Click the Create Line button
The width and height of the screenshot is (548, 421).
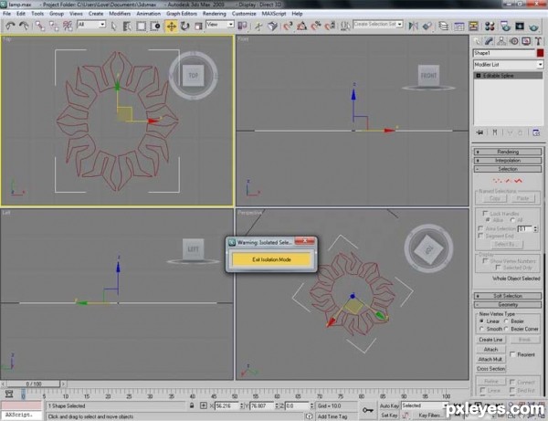click(x=490, y=340)
